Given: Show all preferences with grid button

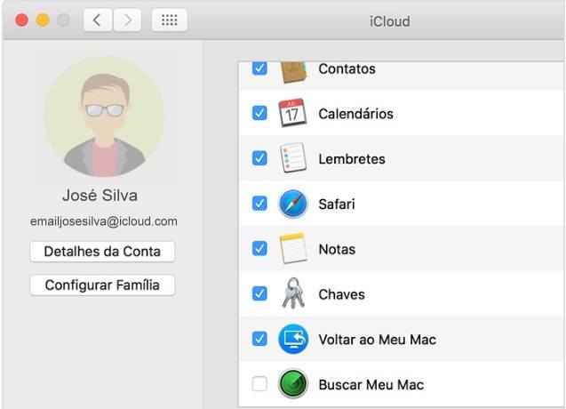Looking at the screenshot, I should (169, 20).
